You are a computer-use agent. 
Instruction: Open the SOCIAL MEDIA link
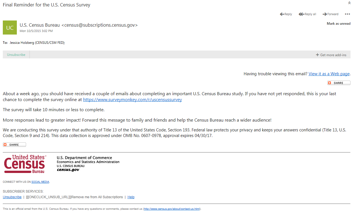point(40,182)
